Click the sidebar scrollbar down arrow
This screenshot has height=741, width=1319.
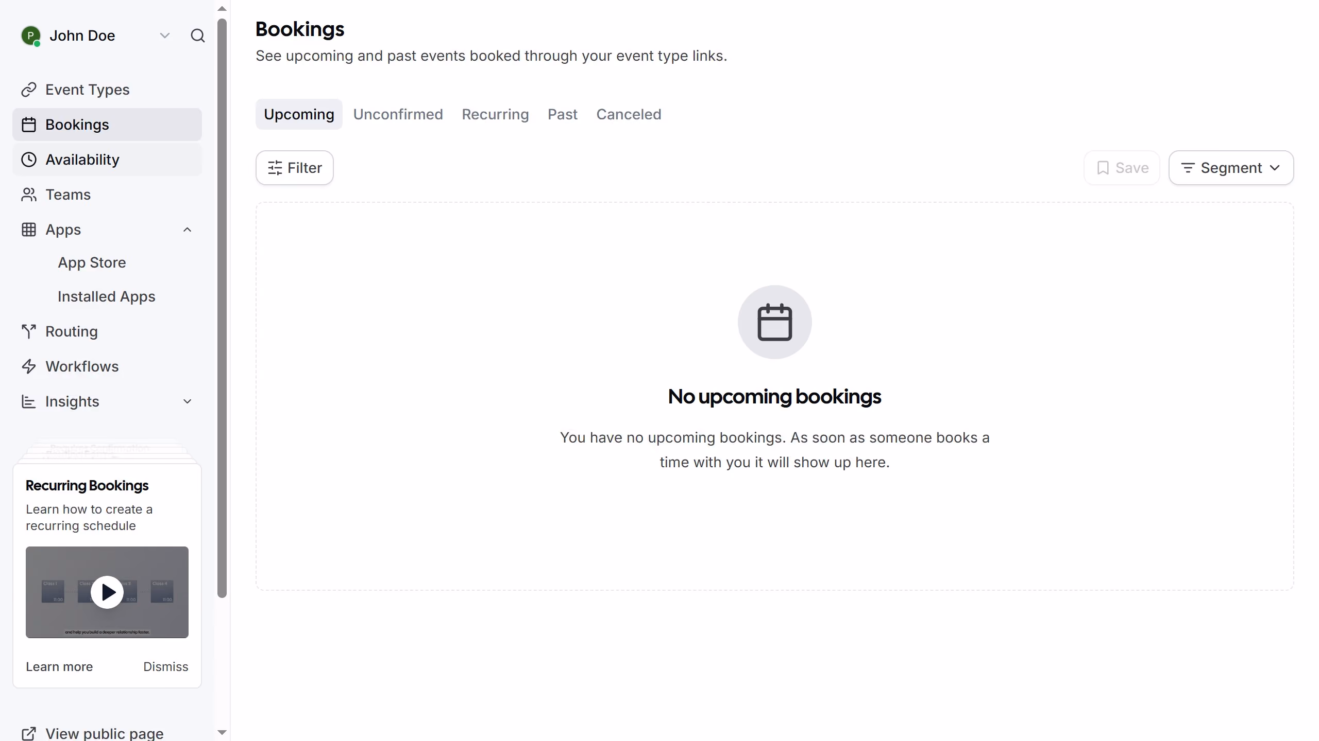222,732
